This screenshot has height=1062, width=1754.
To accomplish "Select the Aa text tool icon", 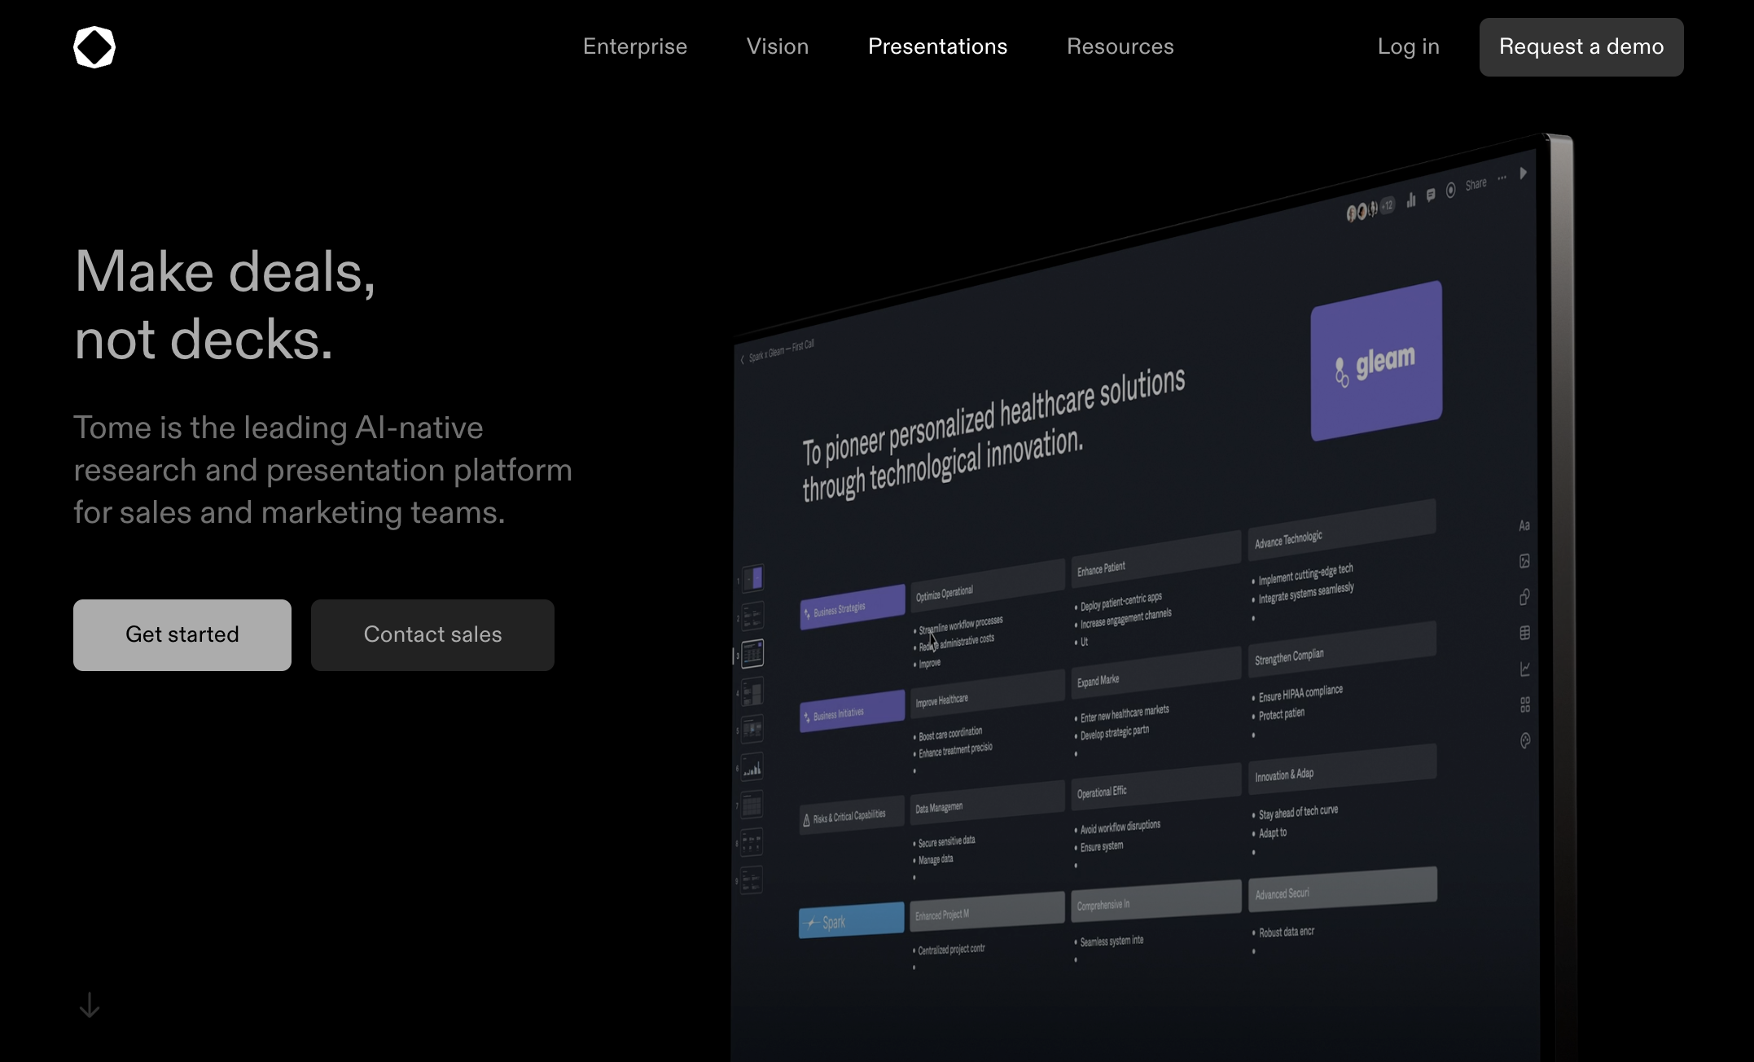I will [1524, 525].
